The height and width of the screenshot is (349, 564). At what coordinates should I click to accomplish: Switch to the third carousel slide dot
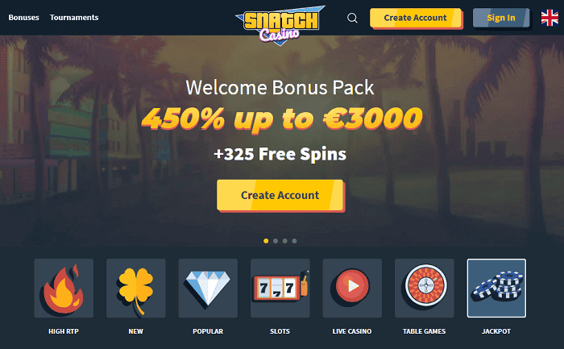pos(285,241)
